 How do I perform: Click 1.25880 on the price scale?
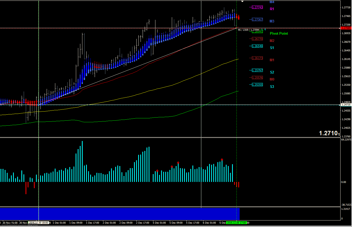(x=346, y=68)
